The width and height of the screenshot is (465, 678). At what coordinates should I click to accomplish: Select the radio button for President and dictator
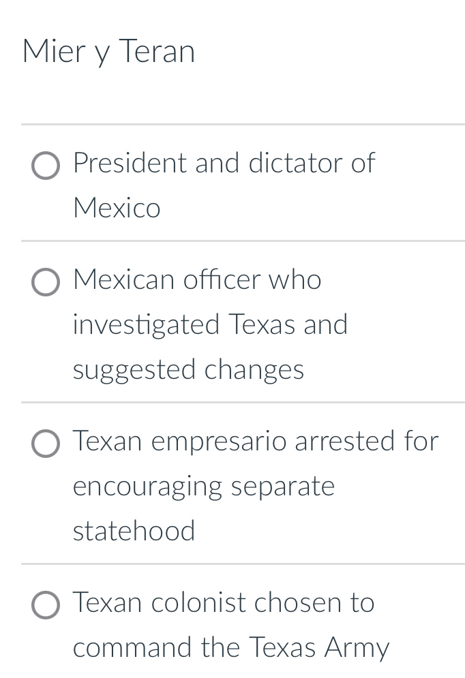coord(46,166)
